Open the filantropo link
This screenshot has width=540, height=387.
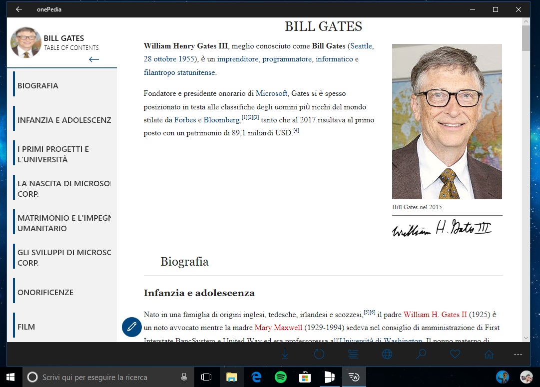tap(159, 72)
